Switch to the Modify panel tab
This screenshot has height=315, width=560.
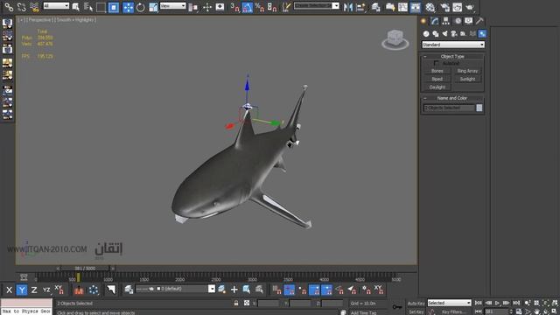(x=435, y=21)
